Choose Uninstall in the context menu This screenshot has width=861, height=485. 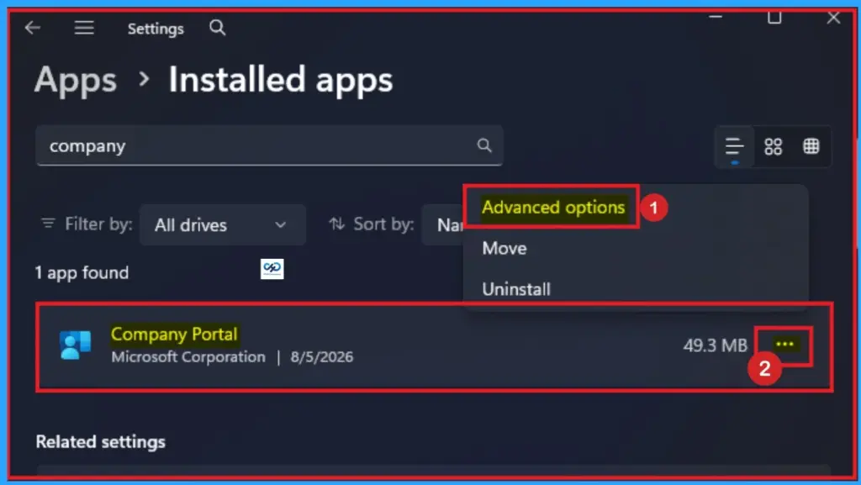pos(515,289)
